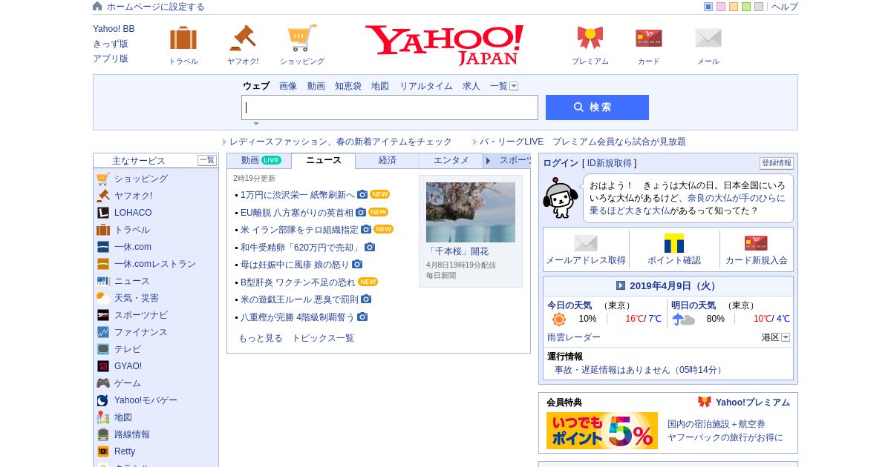
Task: Click the ポイント確認 T-point icon
Action: tap(674, 243)
